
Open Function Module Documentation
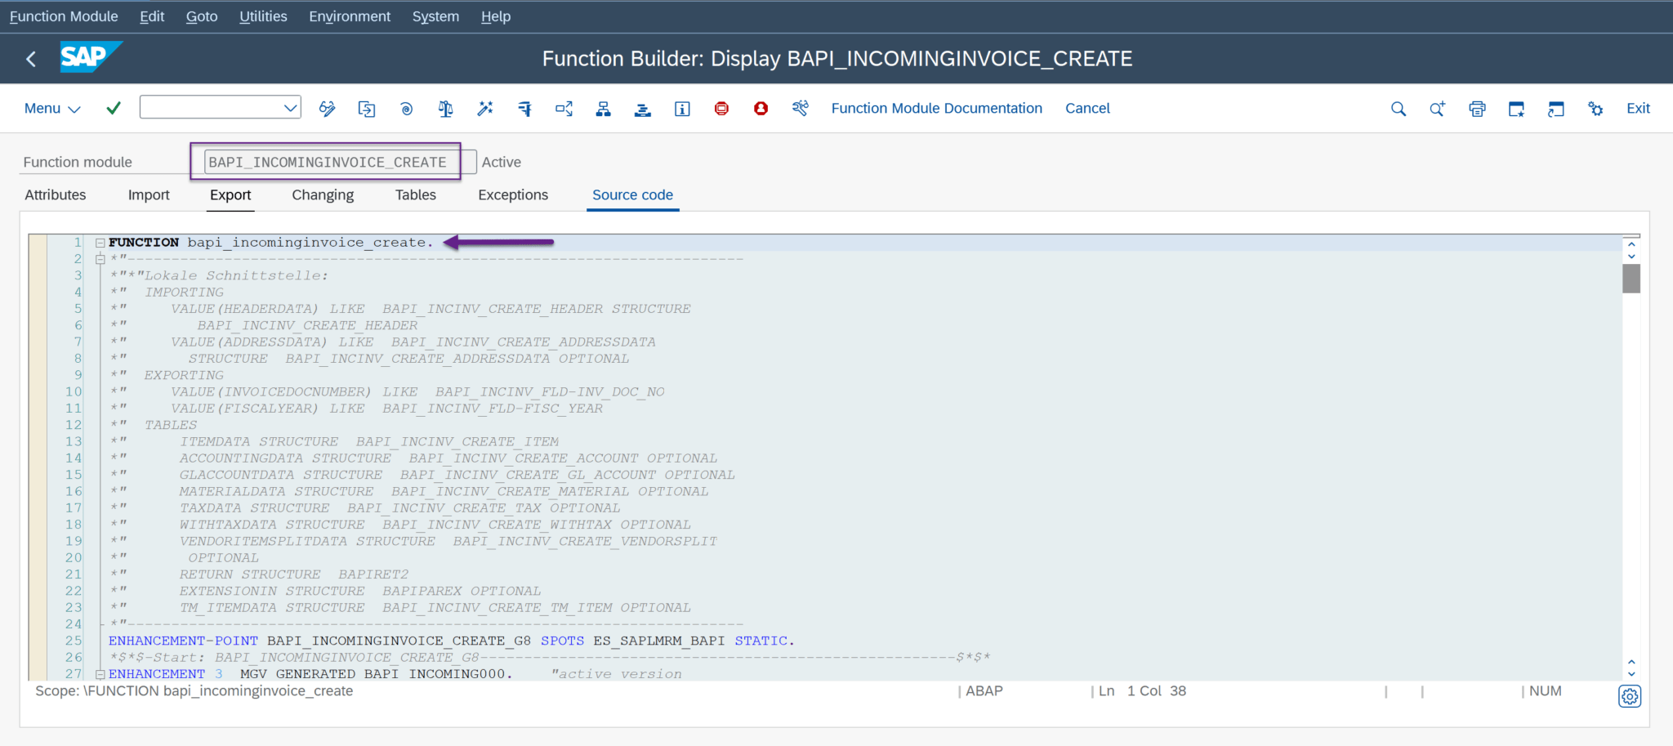(936, 107)
